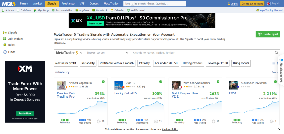The height and width of the screenshot is (134, 284).
Task: Open Algo Forge link
Action: tap(42, 10)
